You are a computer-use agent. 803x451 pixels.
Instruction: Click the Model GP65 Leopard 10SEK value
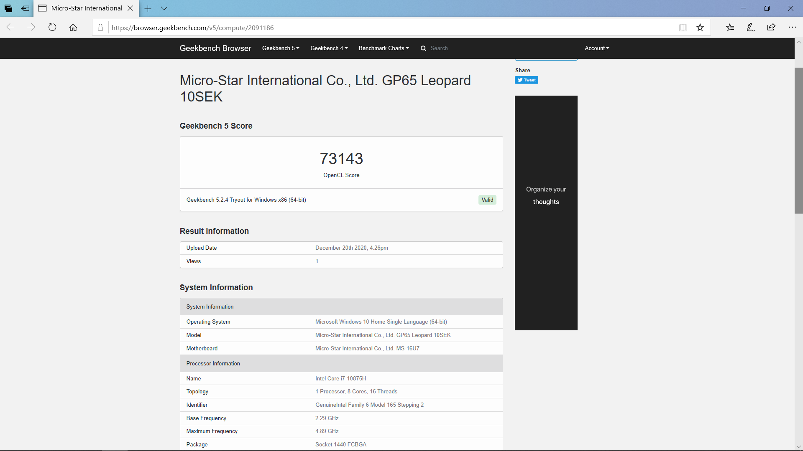pyautogui.click(x=383, y=335)
